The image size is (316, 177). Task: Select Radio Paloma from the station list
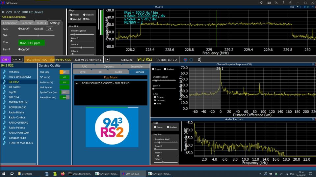(x=17, y=128)
